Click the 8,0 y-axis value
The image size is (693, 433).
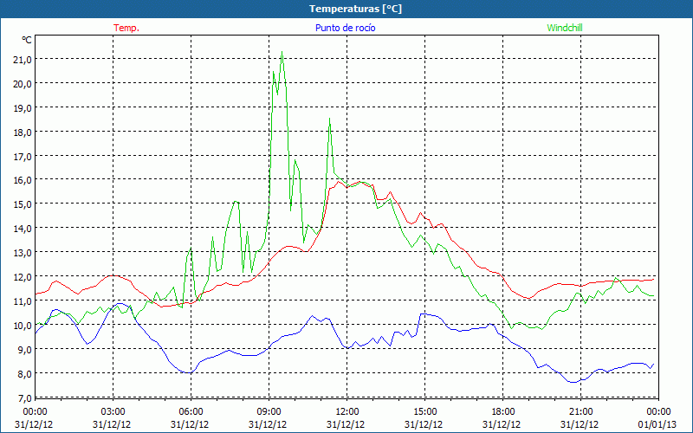tap(24, 373)
